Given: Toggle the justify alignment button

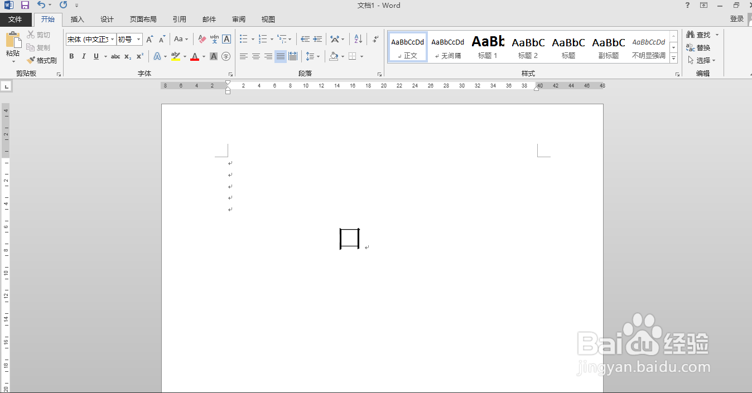Looking at the screenshot, I should tap(281, 56).
